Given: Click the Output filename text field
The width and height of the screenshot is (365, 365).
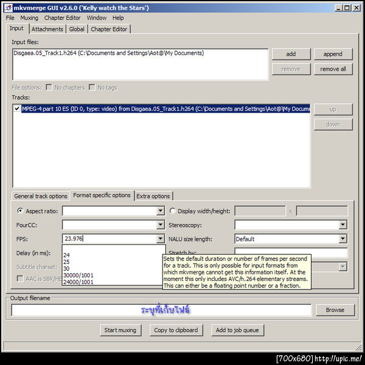Looking at the screenshot, I should [x=161, y=310].
